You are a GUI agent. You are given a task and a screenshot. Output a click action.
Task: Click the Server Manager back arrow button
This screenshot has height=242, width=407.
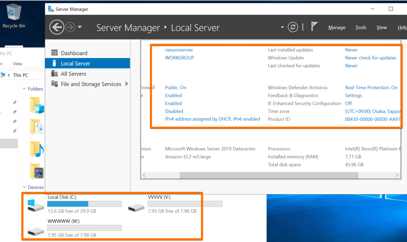56,27
